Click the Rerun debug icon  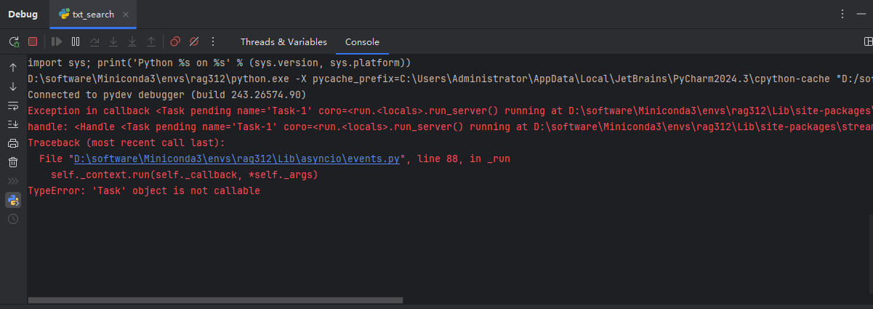[14, 41]
